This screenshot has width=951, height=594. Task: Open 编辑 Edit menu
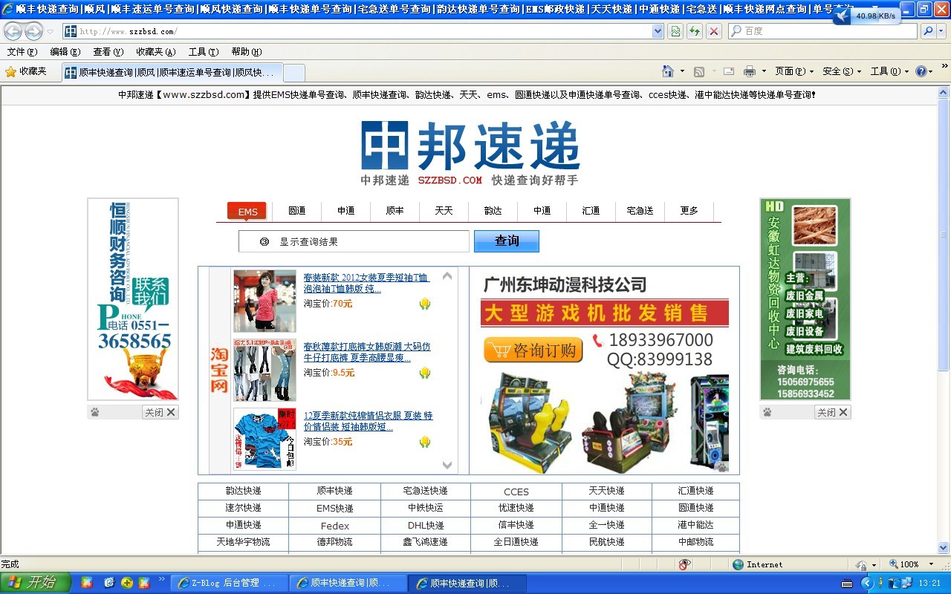(x=65, y=52)
